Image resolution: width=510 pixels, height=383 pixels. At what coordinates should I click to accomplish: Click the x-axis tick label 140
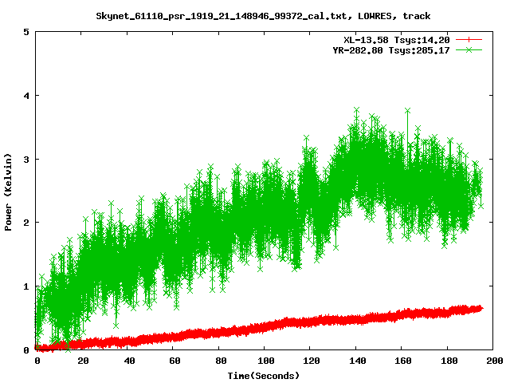tap(355, 361)
